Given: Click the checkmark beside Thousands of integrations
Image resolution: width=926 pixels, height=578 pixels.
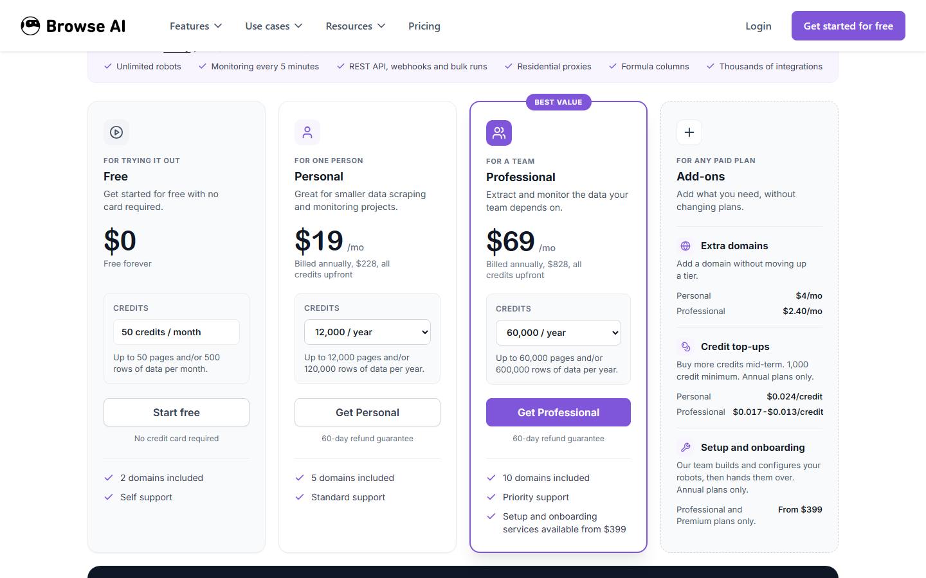Looking at the screenshot, I should coord(711,66).
